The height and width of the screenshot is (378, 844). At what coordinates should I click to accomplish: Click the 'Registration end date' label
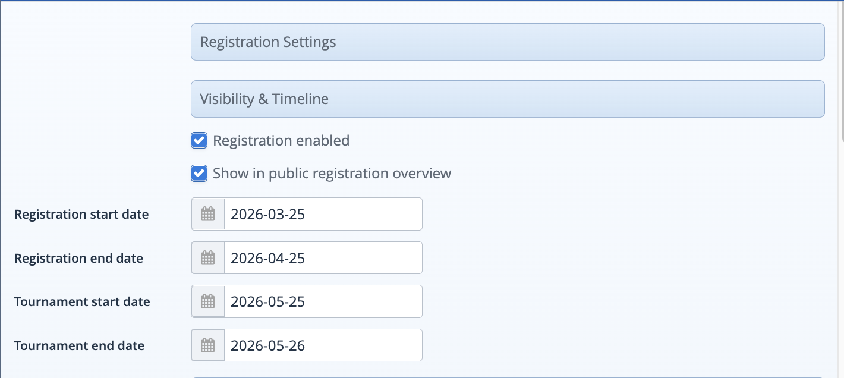(78, 258)
